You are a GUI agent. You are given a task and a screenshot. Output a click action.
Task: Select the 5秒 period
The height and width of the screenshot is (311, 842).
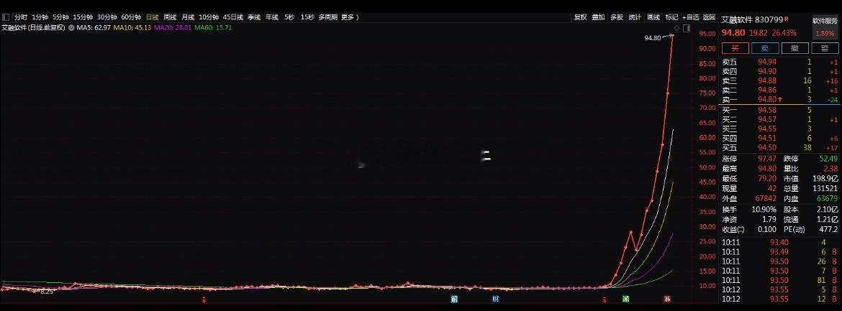(x=289, y=17)
